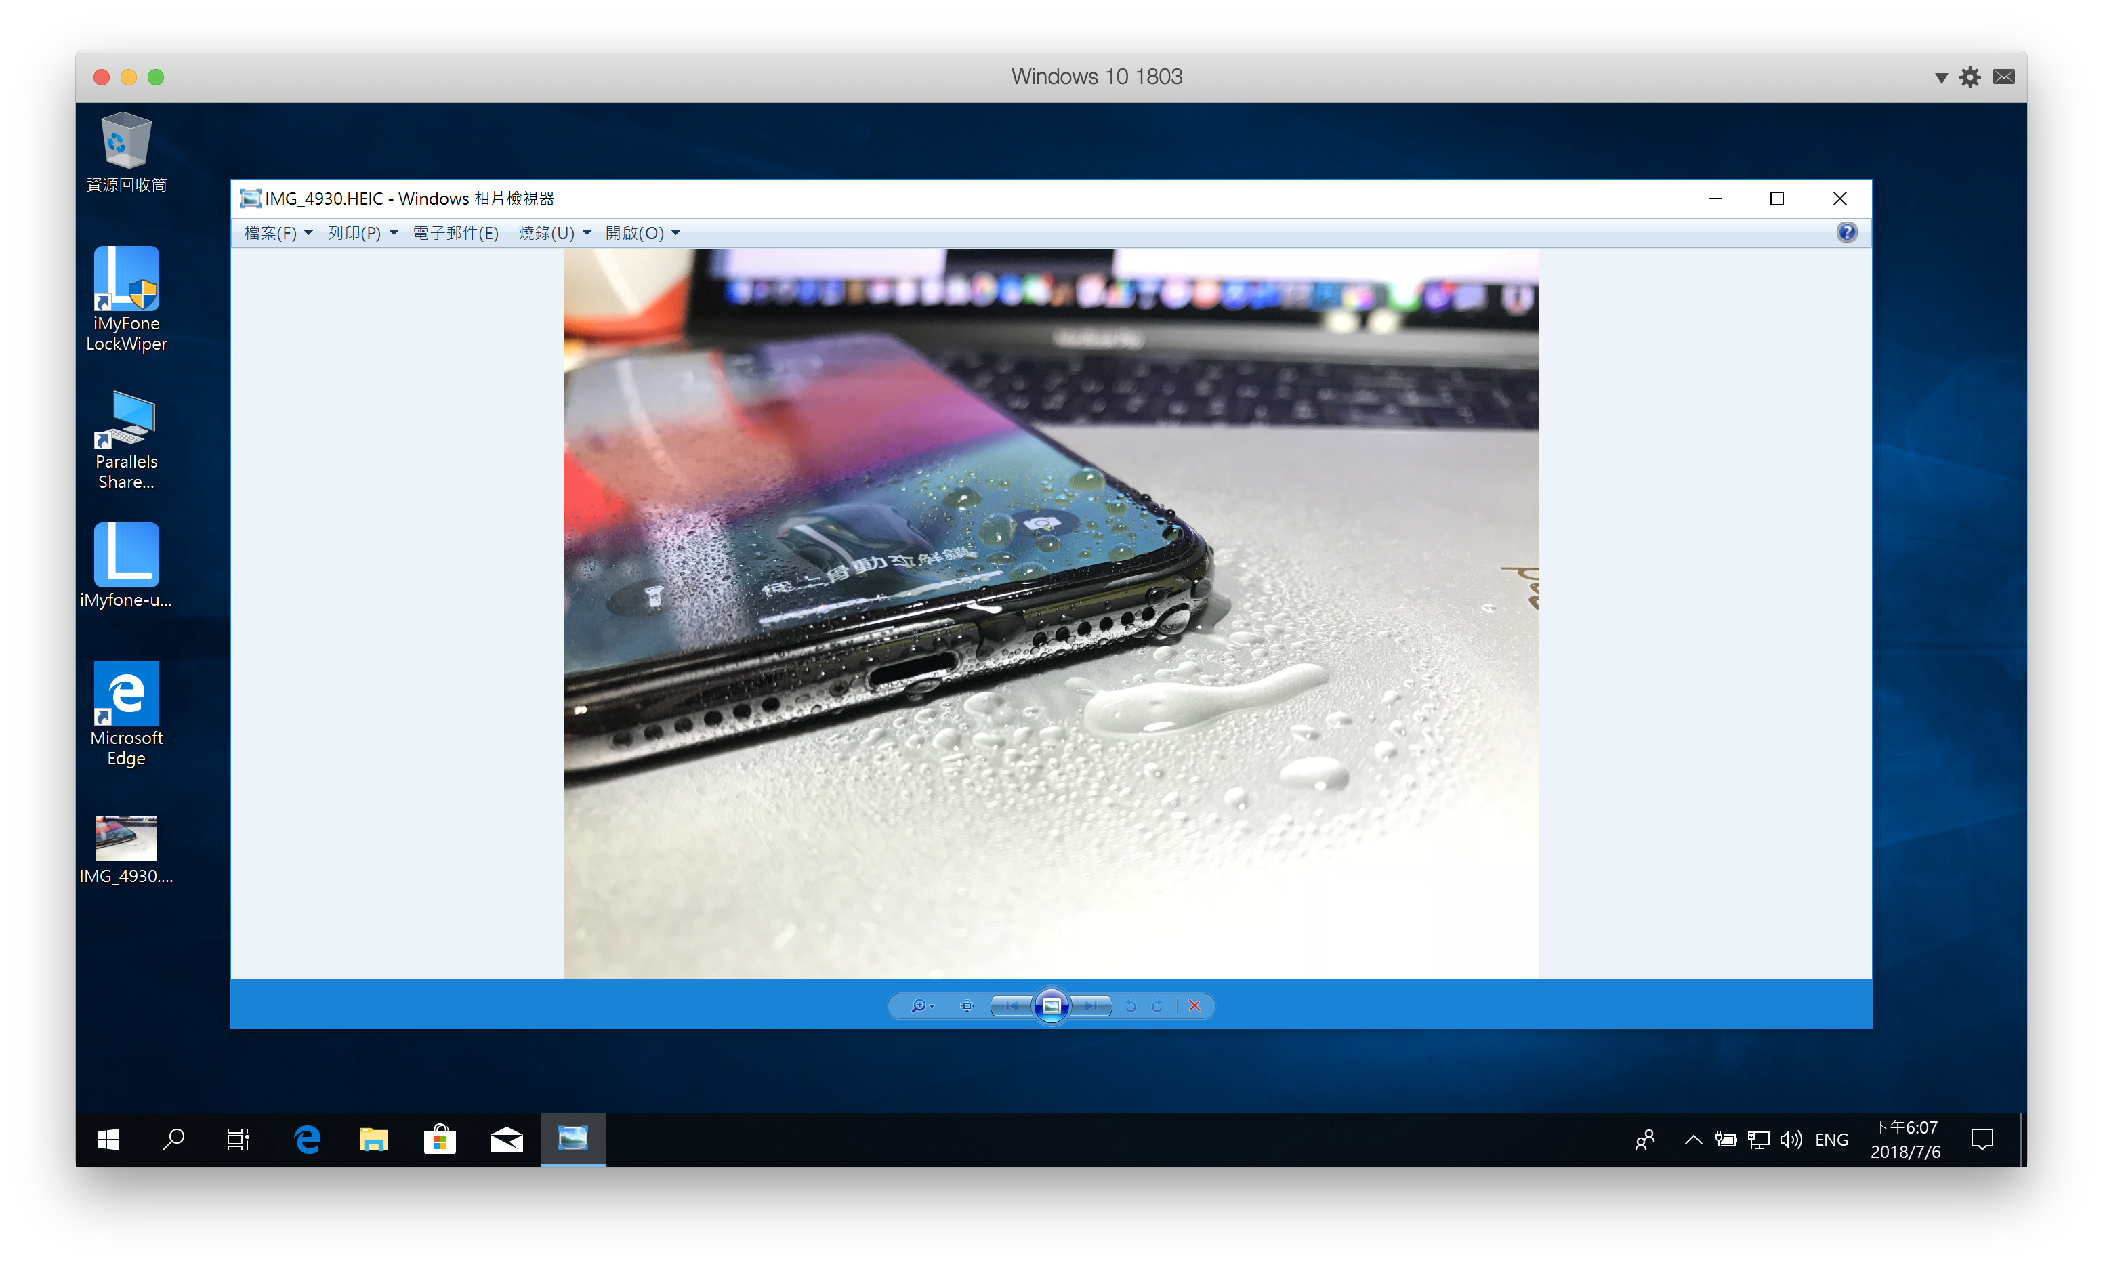Open the clock showing 下午6:07

coord(1905,1140)
